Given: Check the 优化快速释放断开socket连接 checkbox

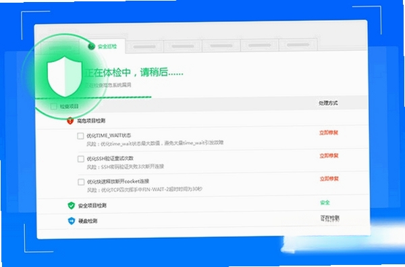Looking at the screenshot, I should click(81, 182).
